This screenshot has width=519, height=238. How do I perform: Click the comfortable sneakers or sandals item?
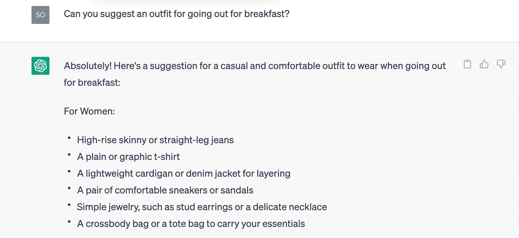(x=165, y=190)
